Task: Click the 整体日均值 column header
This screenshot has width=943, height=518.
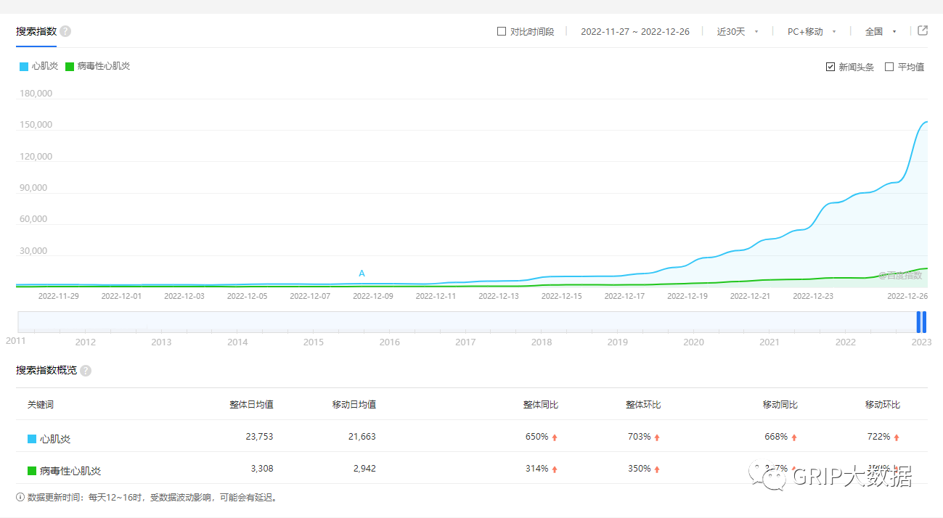Action: click(251, 405)
